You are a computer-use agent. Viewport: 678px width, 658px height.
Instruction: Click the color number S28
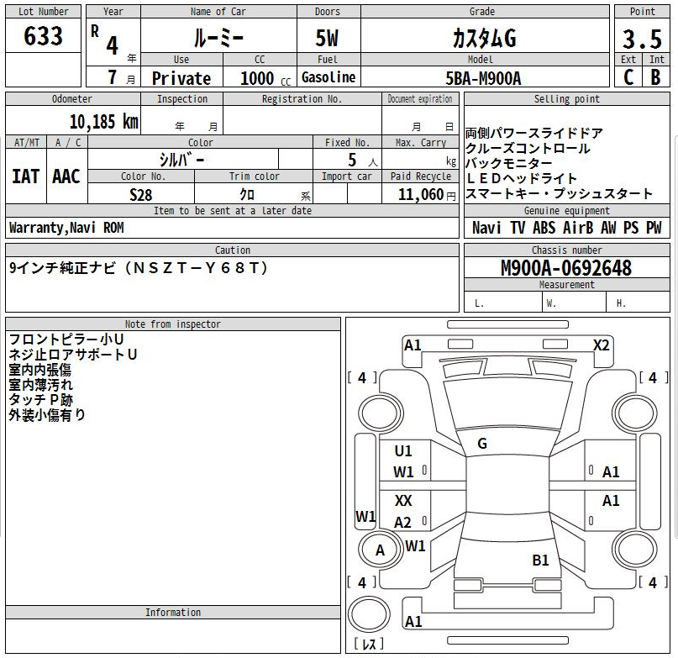click(141, 195)
